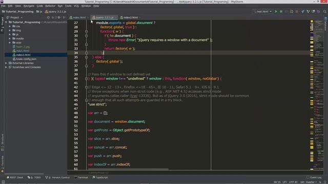Screen dimensions: 328x184
Task: Hide the Project panel using hide icon
Action: coord(64,17)
